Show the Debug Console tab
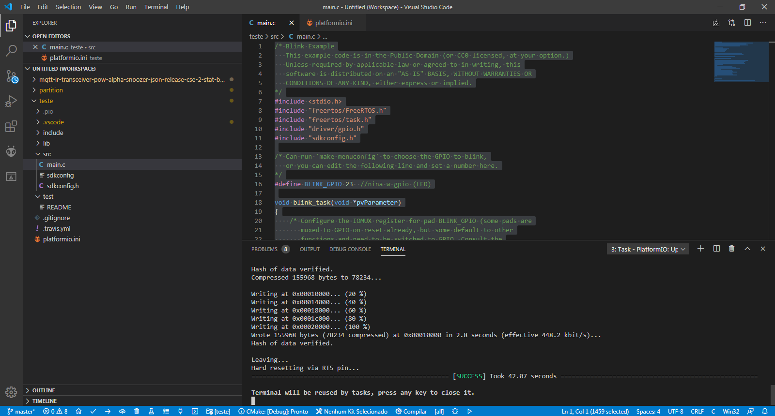Viewport: 775px width, 416px height. pos(350,249)
